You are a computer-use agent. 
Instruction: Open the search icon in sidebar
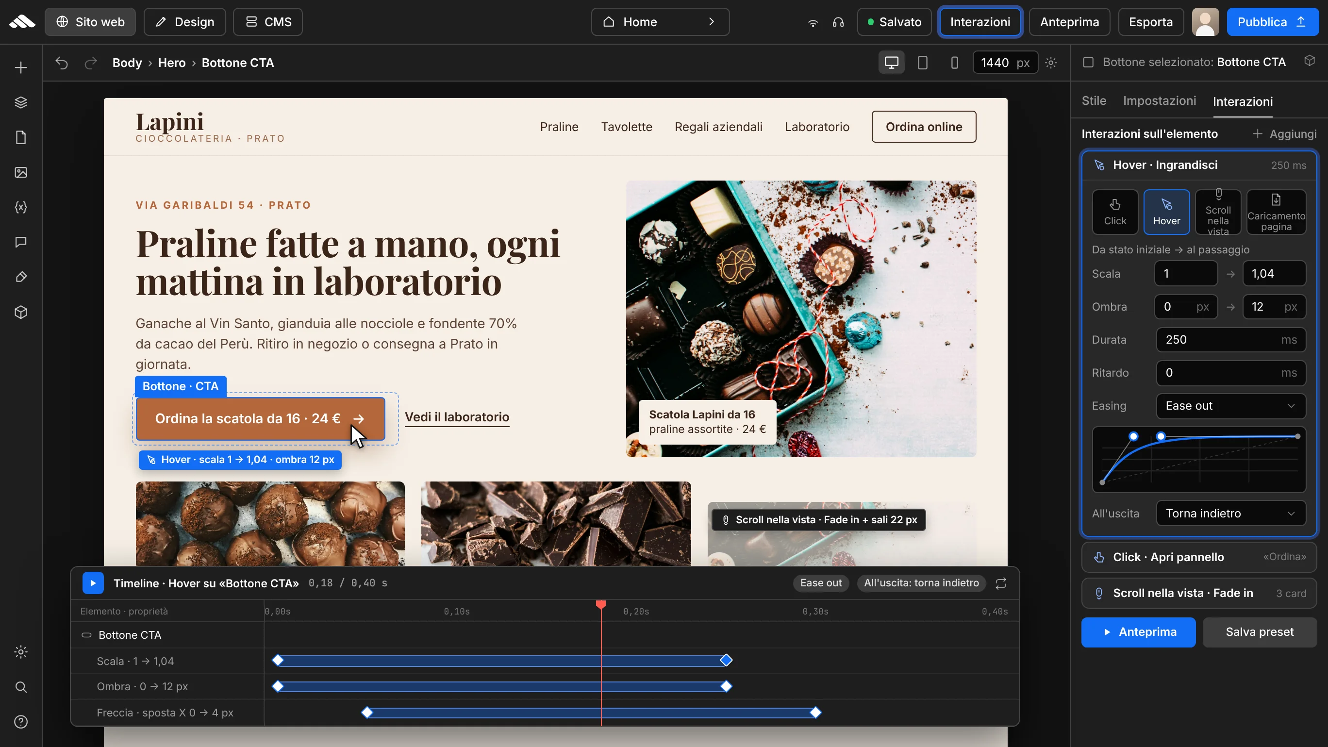click(x=21, y=687)
